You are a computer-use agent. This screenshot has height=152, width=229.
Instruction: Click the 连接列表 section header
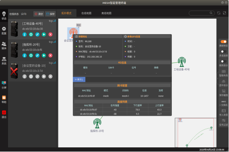[122, 102]
